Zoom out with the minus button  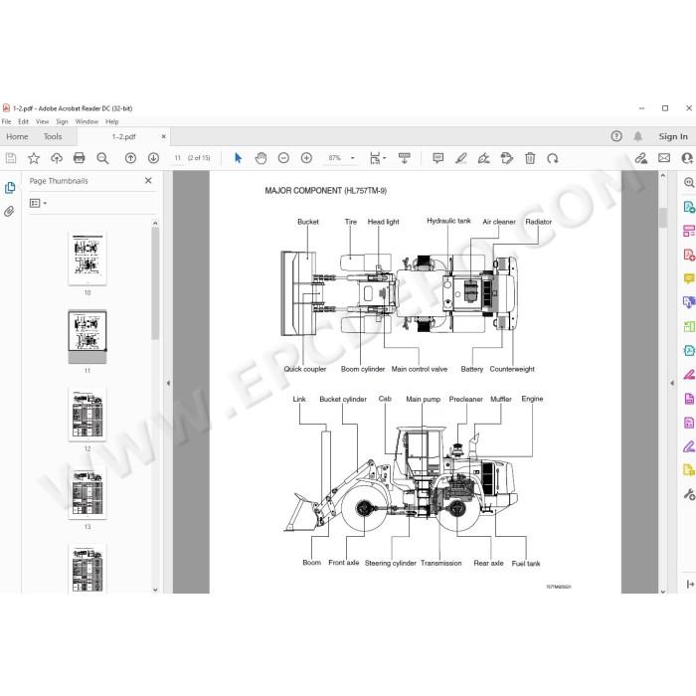tap(283, 158)
